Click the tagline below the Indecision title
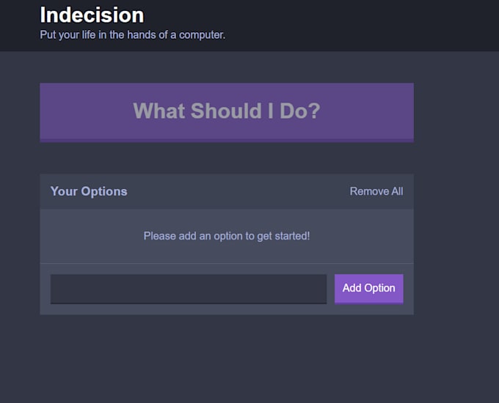499x403 pixels. (x=132, y=34)
